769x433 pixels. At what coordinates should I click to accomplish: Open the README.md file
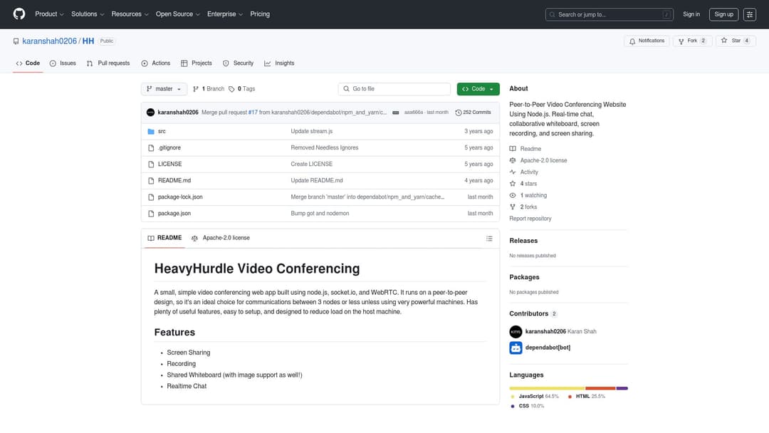pos(174,180)
